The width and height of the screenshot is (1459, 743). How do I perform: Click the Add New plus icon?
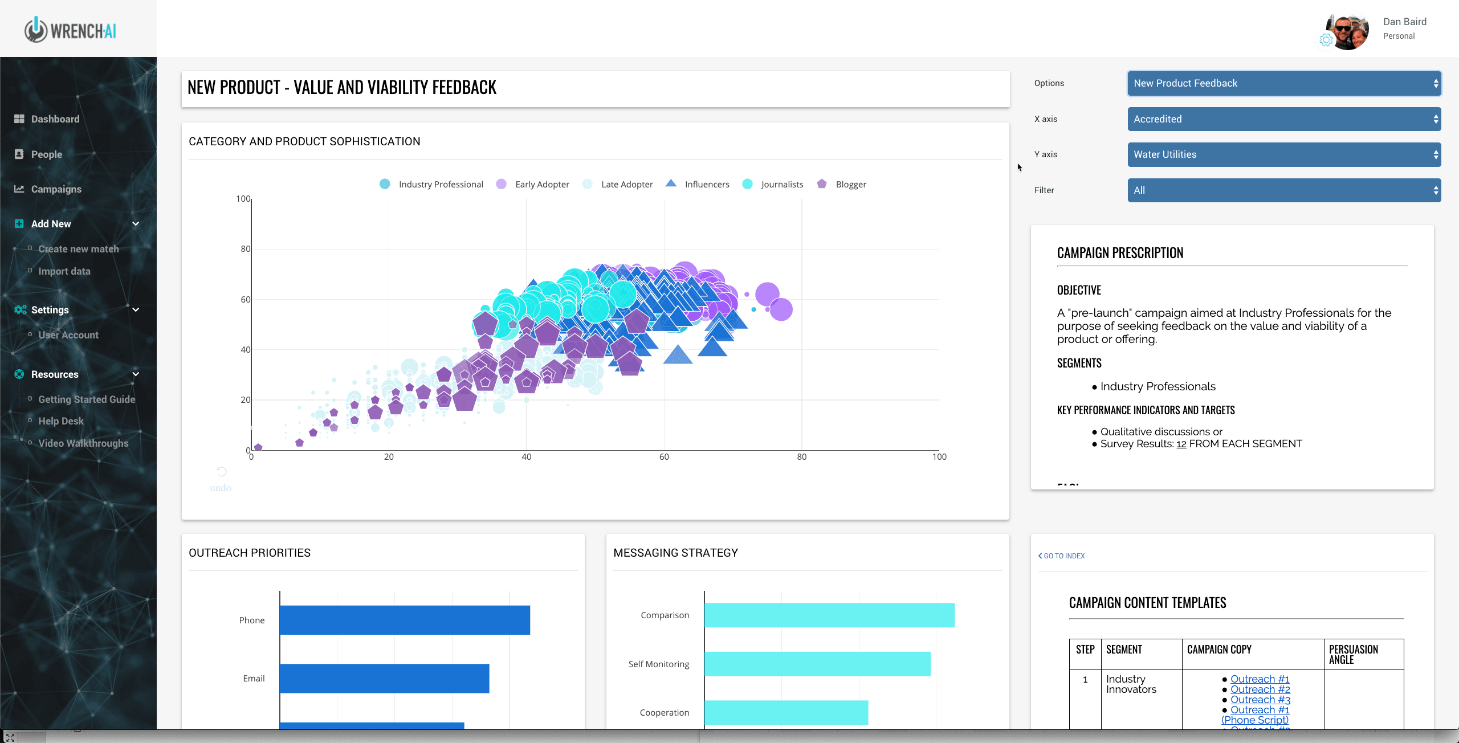coord(19,223)
